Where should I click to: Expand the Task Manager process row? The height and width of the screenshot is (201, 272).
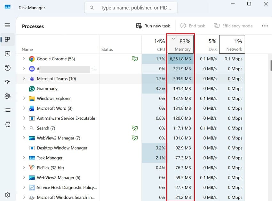tap(24, 158)
